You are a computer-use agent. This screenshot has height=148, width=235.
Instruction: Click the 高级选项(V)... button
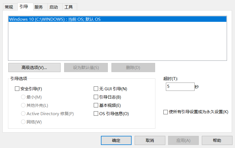34,67
